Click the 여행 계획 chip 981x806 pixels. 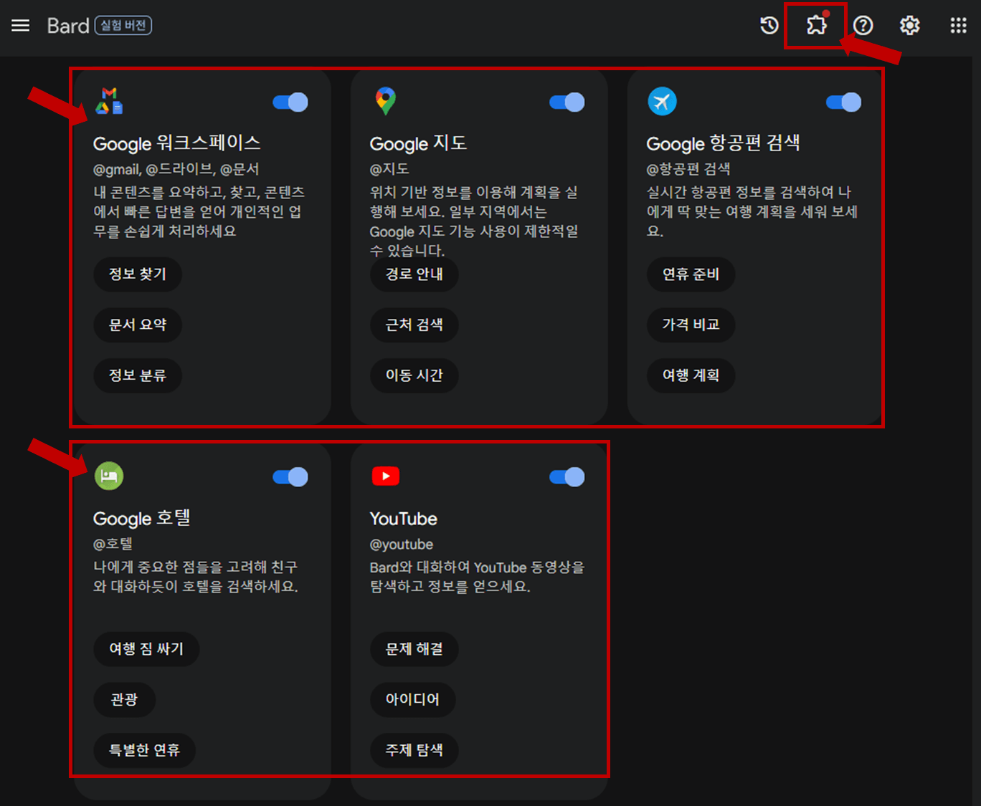pos(691,375)
